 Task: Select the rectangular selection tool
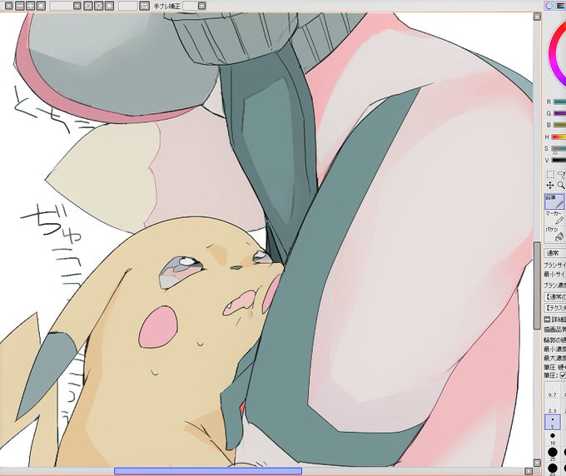pyautogui.click(x=550, y=174)
